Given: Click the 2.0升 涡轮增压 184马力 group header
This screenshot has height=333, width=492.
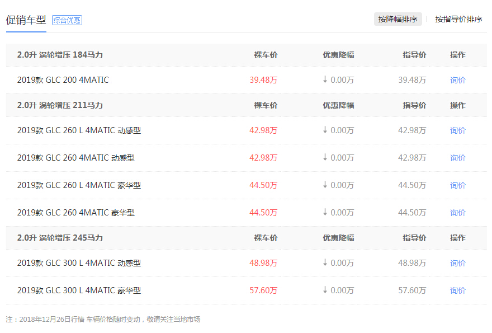Looking at the screenshot, I should 60,55.
